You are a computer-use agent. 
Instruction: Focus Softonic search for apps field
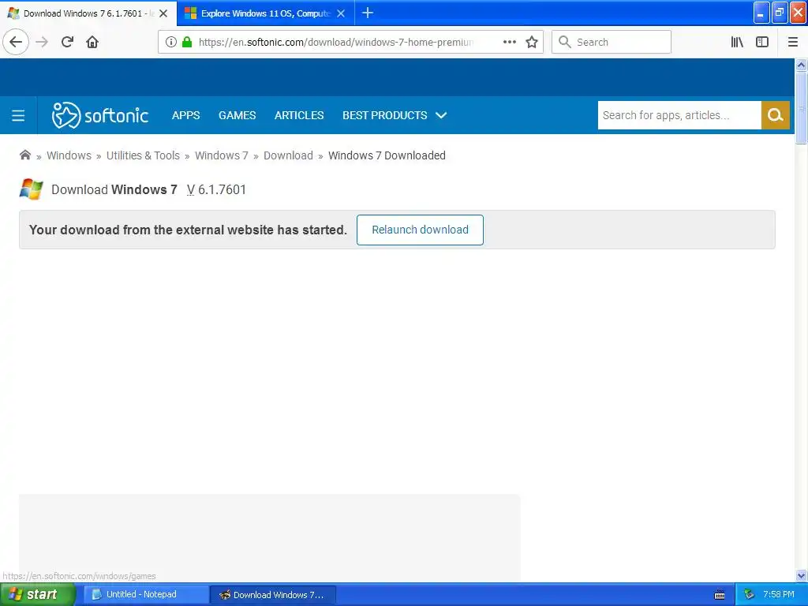pyautogui.click(x=679, y=115)
